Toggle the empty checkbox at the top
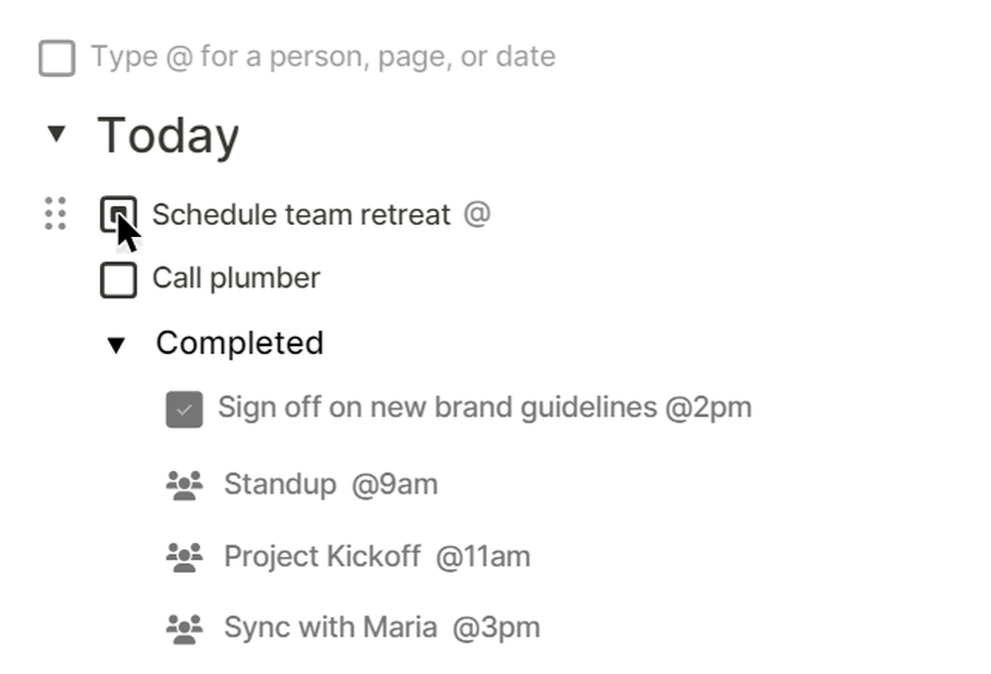Viewport: 991px width, 674px height. point(56,58)
